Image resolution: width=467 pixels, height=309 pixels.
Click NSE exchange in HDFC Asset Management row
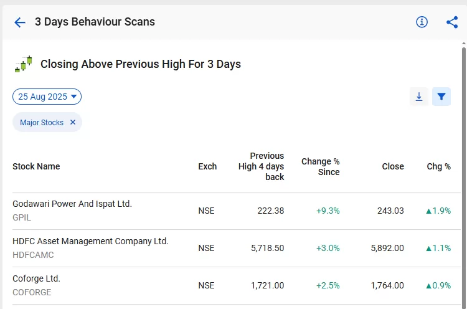206,248
